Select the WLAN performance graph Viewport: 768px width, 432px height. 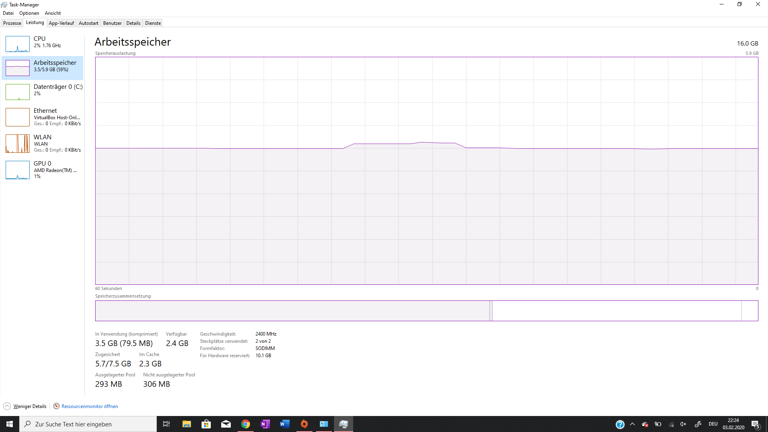pyautogui.click(x=44, y=143)
